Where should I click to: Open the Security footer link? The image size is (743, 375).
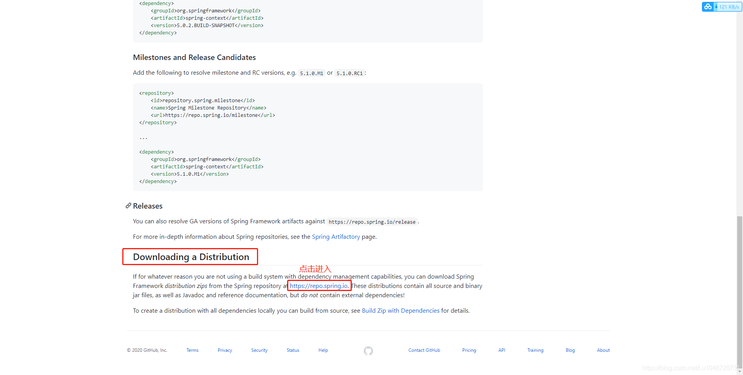click(x=259, y=350)
